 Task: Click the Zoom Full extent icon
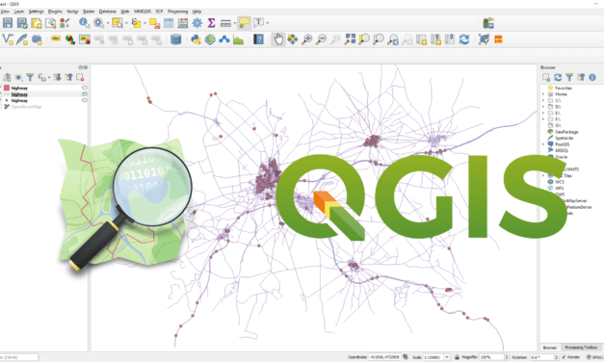[350, 39]
